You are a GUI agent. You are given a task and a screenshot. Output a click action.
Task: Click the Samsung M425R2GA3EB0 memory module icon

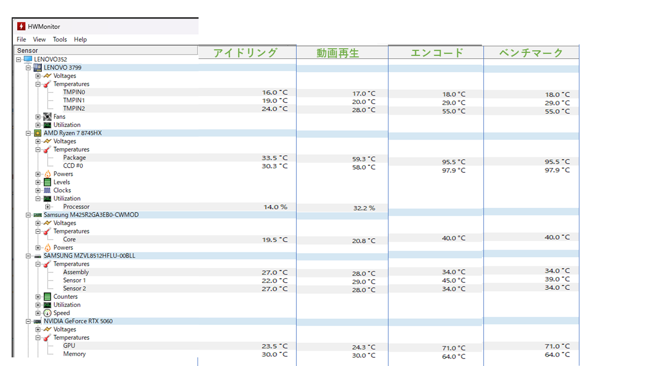tap(38, 215)
